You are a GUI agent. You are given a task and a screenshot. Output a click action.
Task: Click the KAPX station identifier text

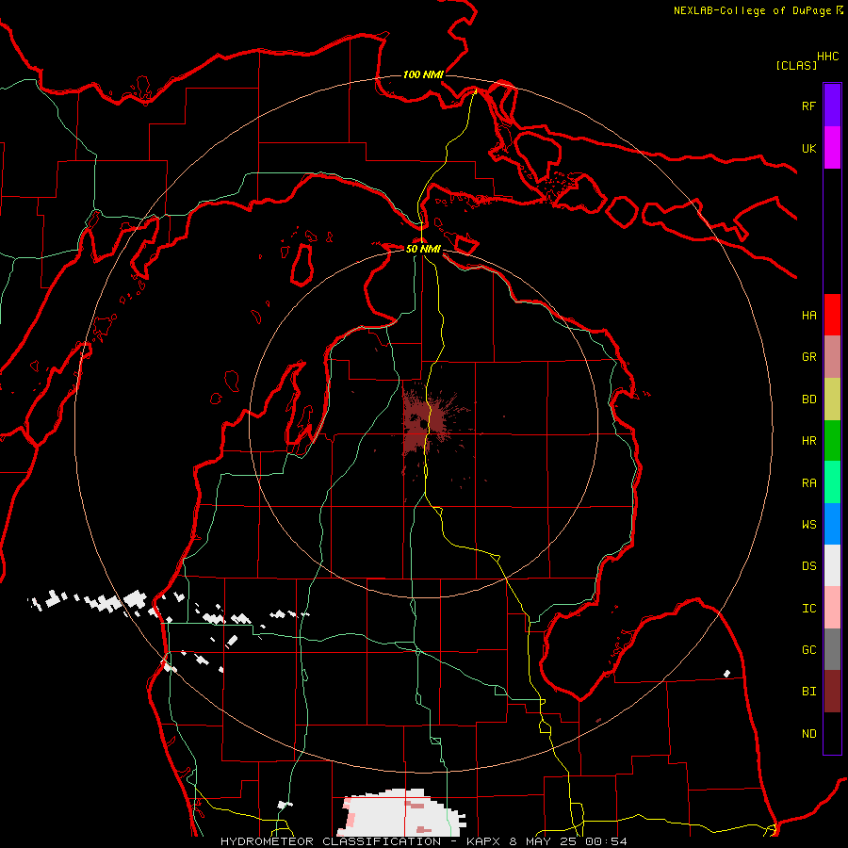point(483,841)
